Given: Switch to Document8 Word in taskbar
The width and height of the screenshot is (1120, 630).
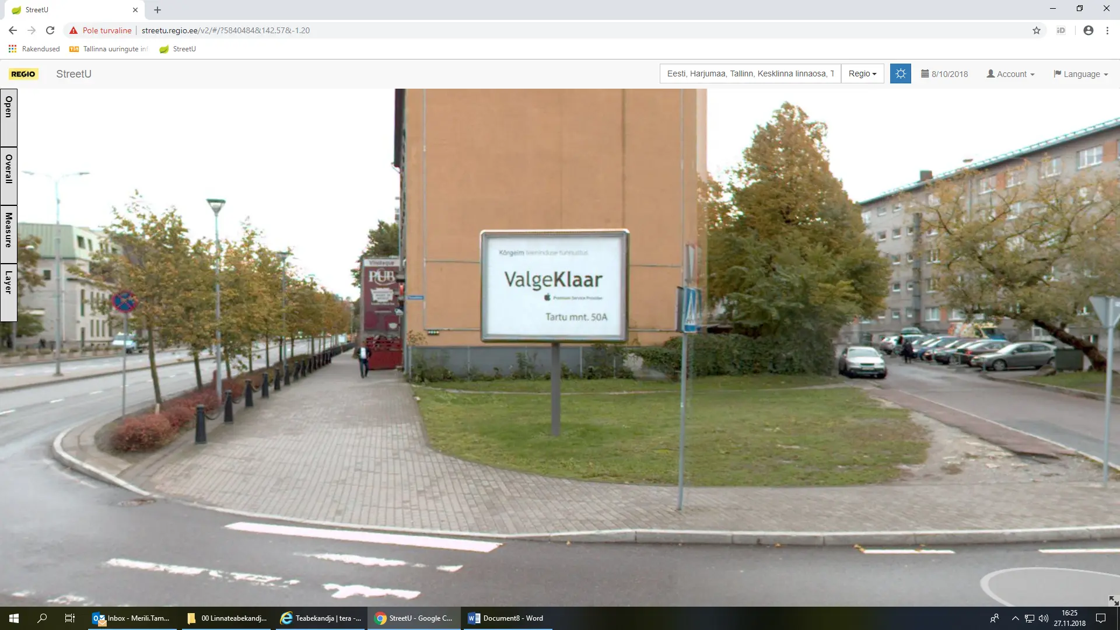Looking at the screenshot, I should click(x=506, y=618).
